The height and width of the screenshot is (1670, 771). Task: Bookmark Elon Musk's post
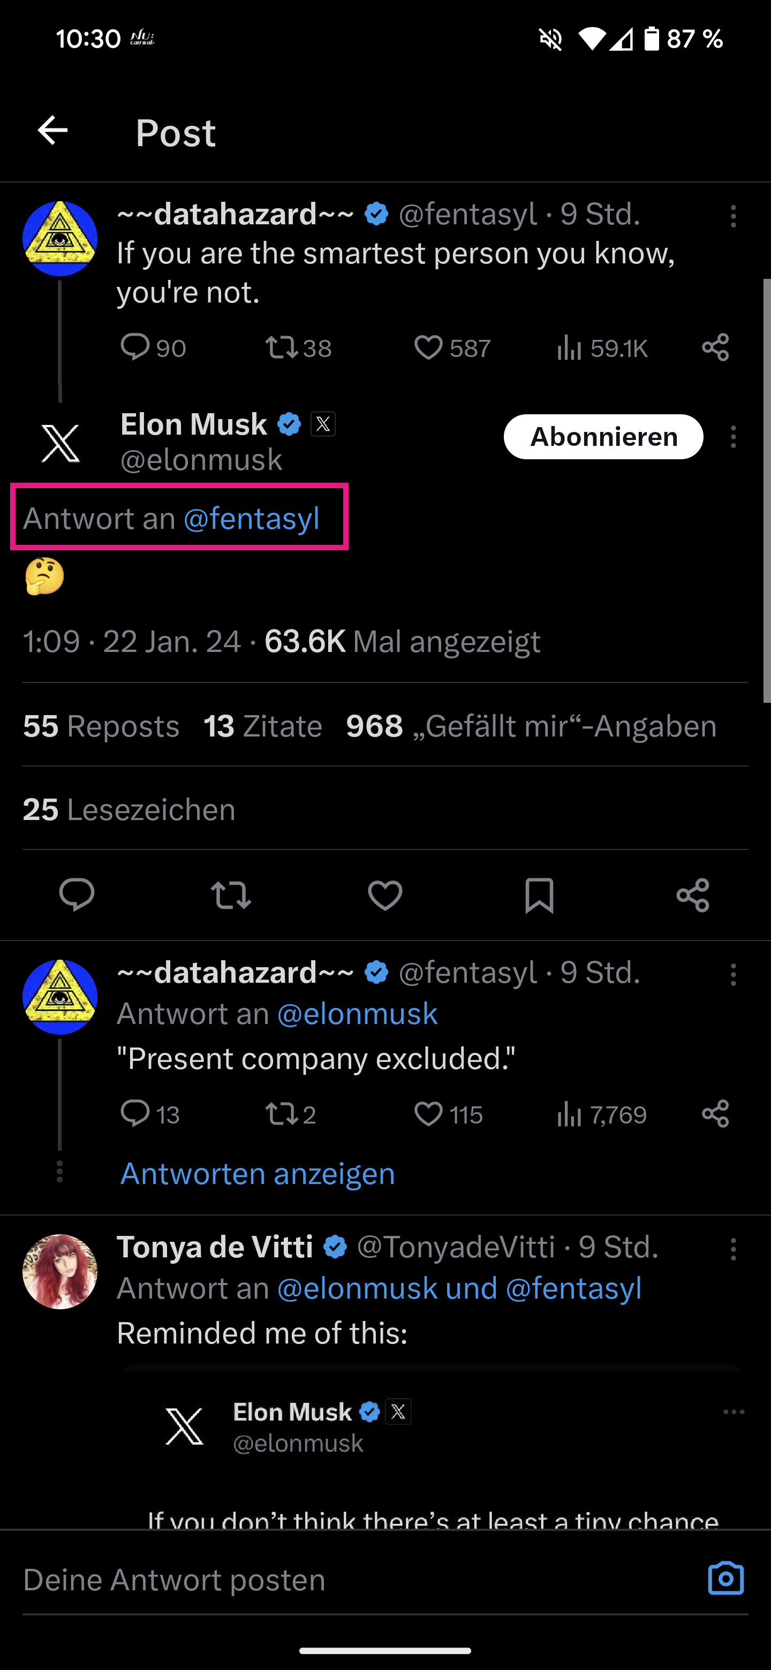pos(539,895)
